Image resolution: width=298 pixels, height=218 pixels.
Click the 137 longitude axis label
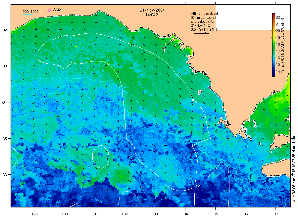275,214
